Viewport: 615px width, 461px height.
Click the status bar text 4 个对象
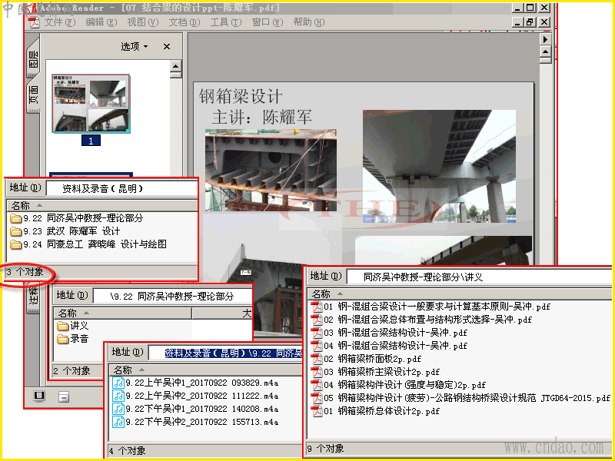tap(127, 451)
